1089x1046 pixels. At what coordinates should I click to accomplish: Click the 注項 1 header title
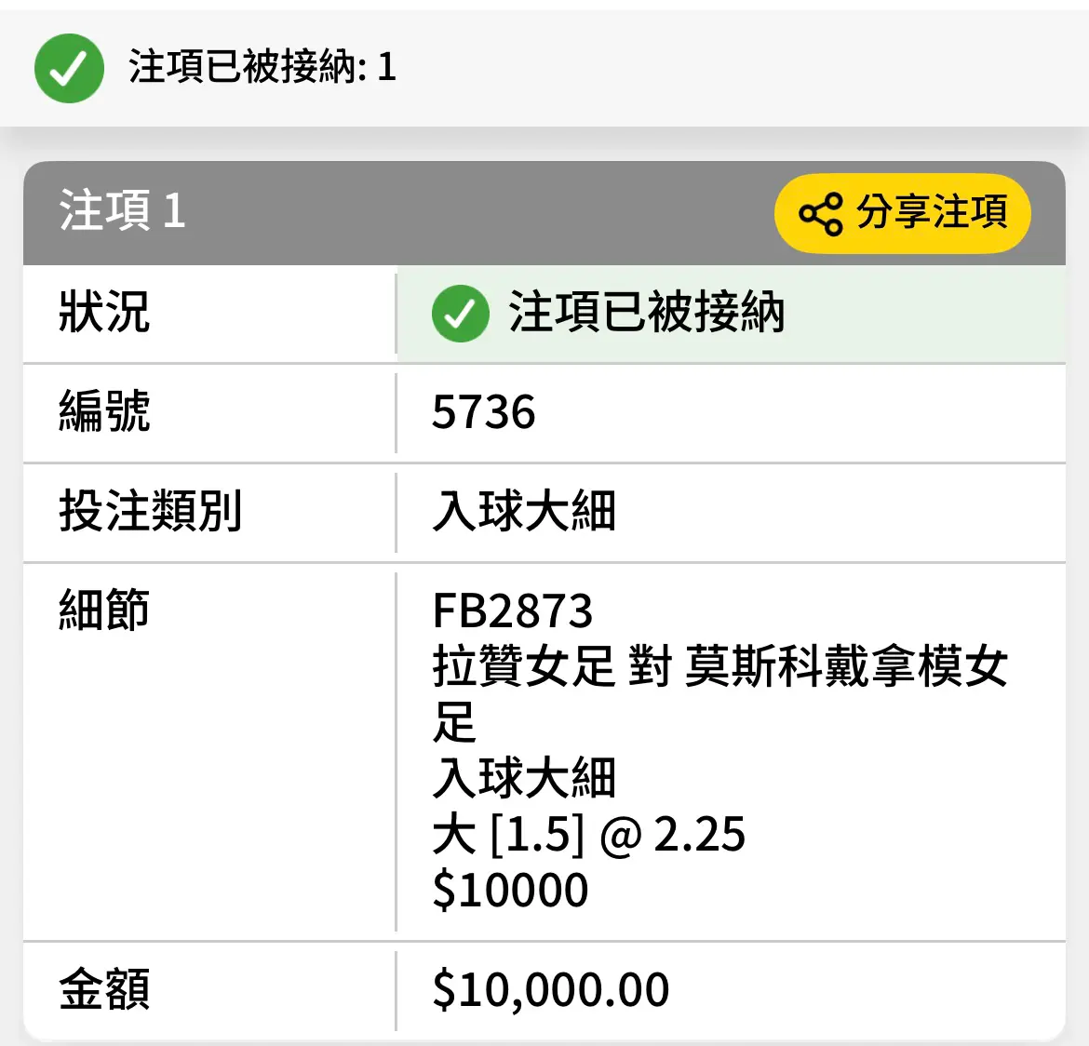(x=122, y=210)
